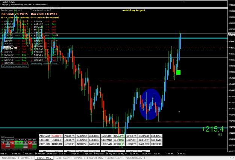Viewport: 235px width, 160px height.
Task: Open the NZDCAD,Weekly chart tab
Action: tap(134, 158)
